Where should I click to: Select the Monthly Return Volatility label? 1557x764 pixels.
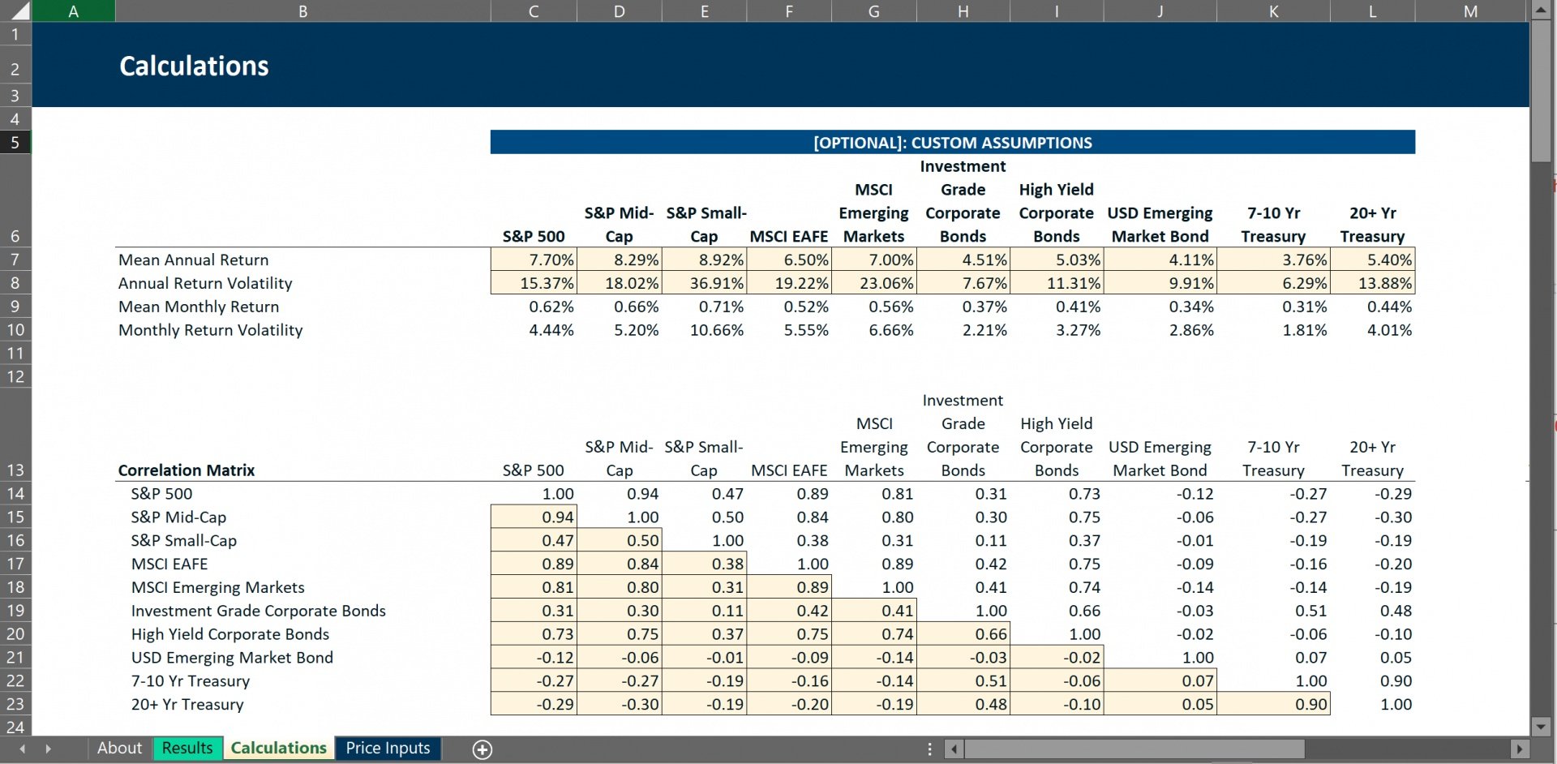211,330
